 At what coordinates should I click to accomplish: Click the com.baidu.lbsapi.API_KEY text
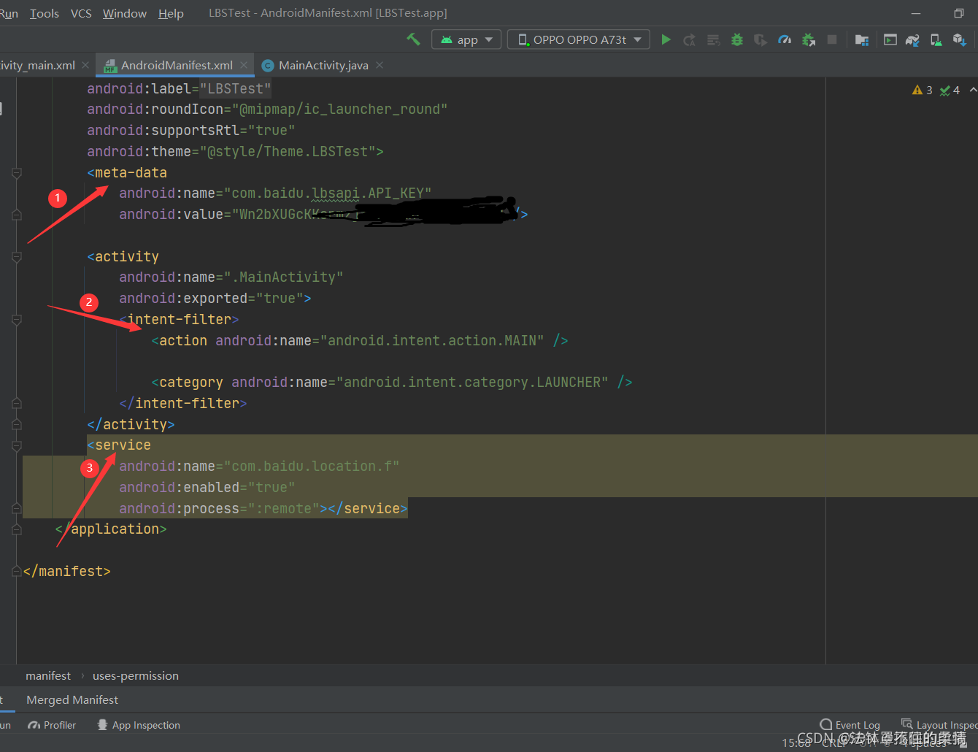328,193
